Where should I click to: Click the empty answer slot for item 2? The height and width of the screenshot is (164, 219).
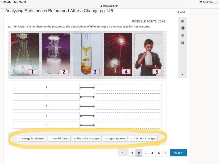[x=128, y=97]
